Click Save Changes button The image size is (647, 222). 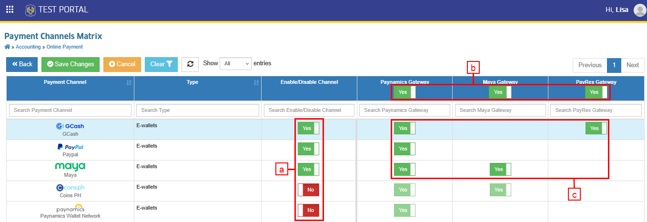[71, 64]
